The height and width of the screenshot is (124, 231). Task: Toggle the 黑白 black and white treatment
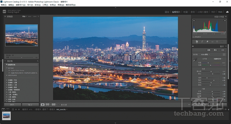[x=215, y=50]
